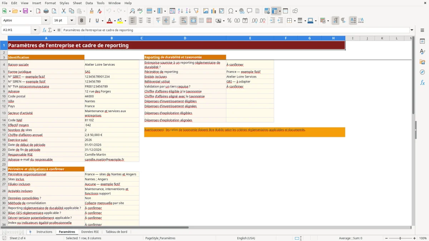Screen dimensions: 429x241
Task: Toggle Center Vertically alignment
Action: (x=166, y=21)
